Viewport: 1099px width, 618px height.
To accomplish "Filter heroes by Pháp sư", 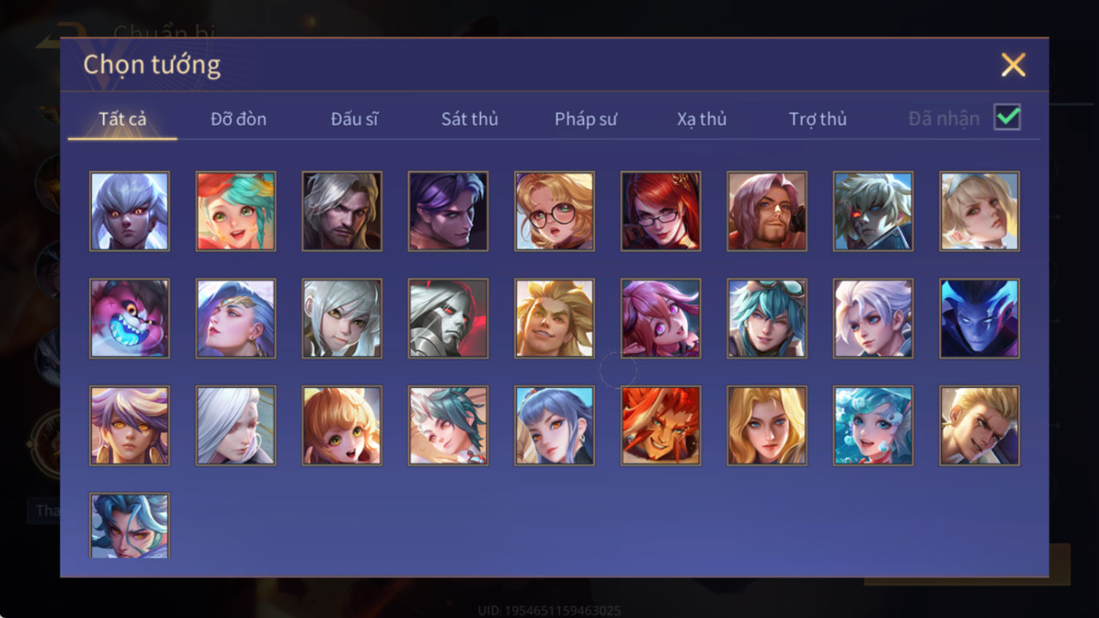I will (x=586, y=119).
